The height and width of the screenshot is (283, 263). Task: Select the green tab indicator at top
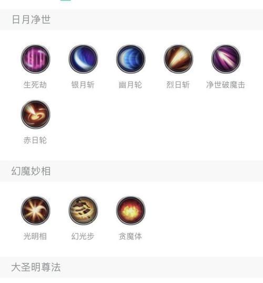coord(66,1)
